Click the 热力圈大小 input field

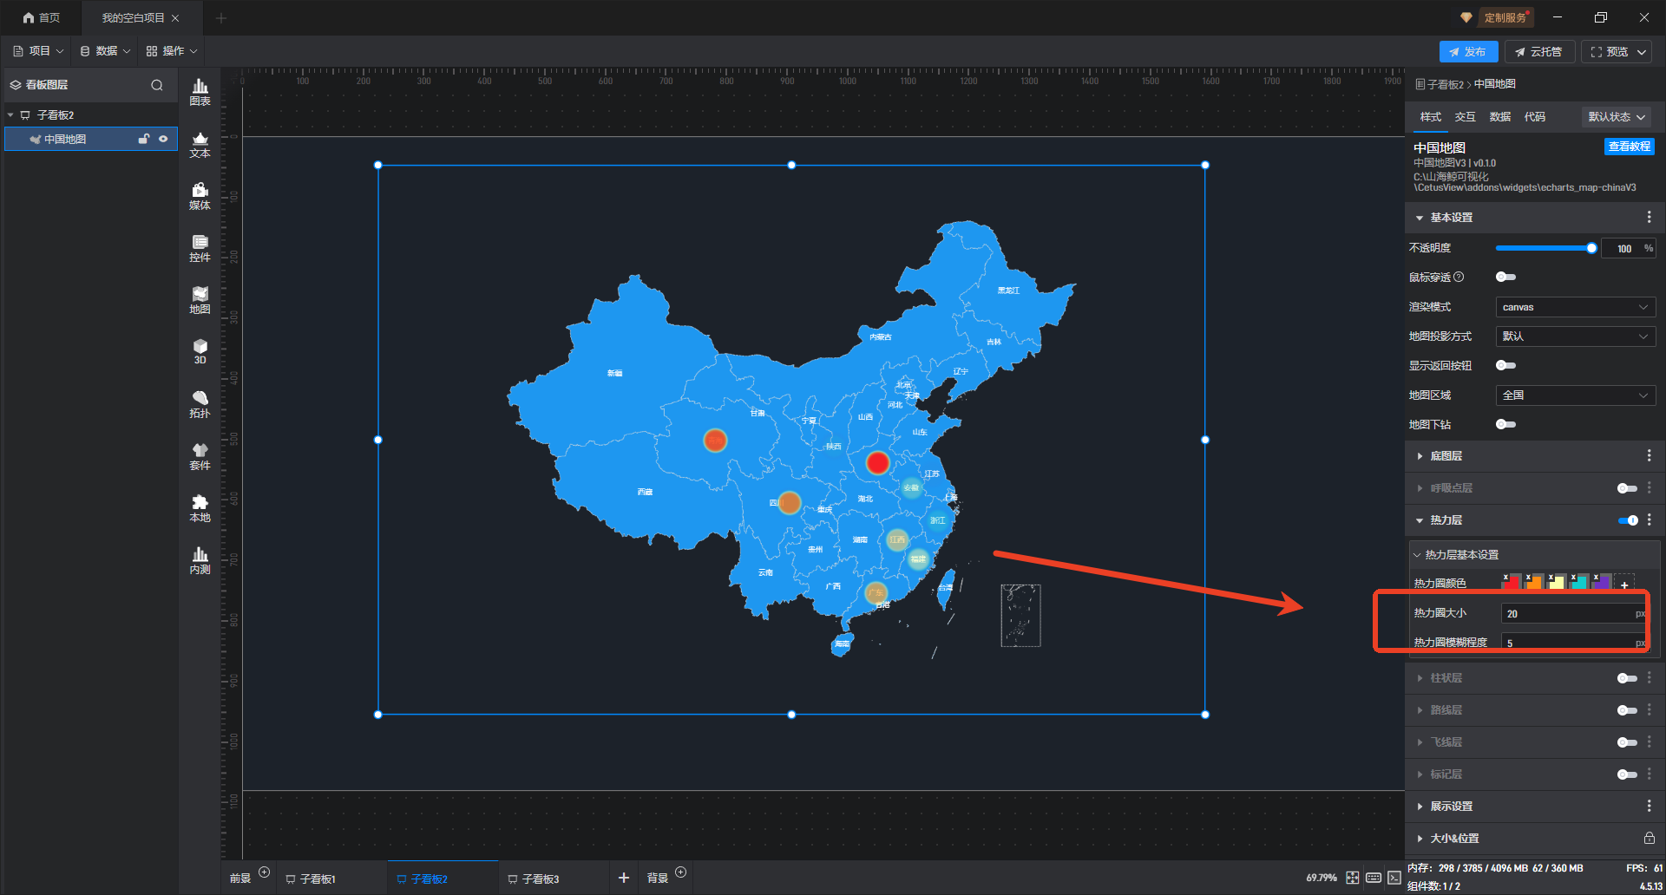(x=1567, y=613)
